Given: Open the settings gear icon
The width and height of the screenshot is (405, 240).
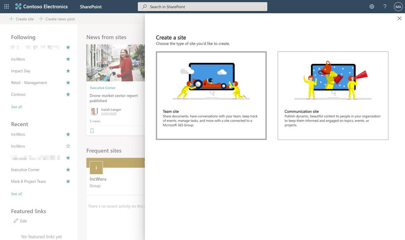Looking at the screenshot, I should tap(372, 6).
